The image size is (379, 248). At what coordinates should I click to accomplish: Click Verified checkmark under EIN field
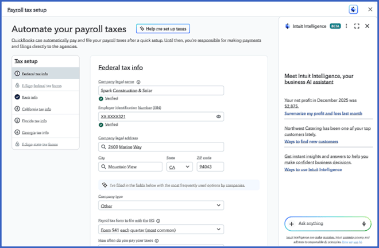tap(101, 125)
